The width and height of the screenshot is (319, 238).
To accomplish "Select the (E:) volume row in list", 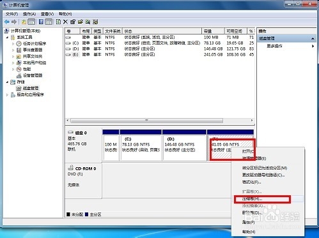I will tap(160, 55).
